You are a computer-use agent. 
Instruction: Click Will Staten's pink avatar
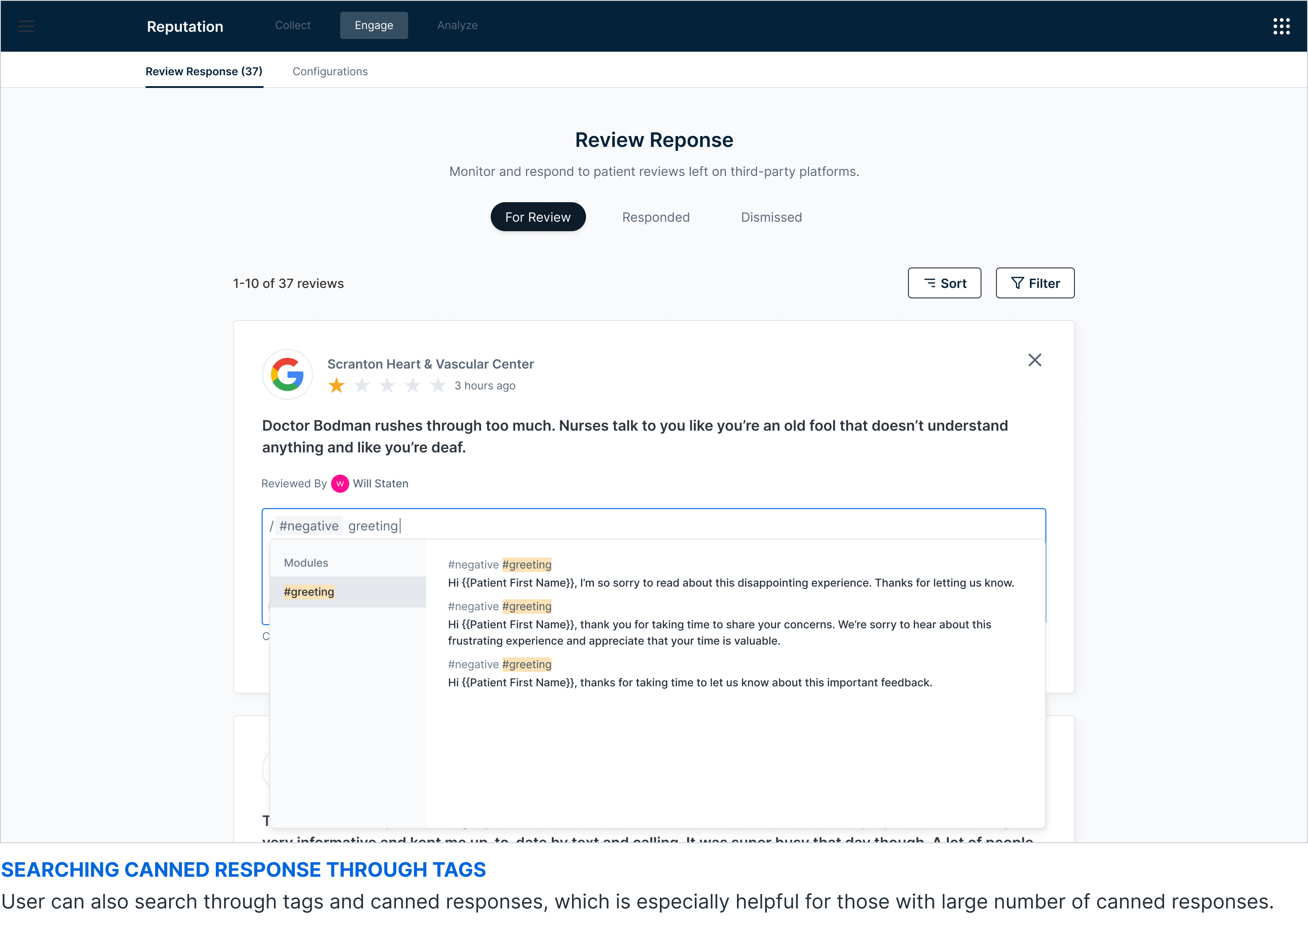340,484
